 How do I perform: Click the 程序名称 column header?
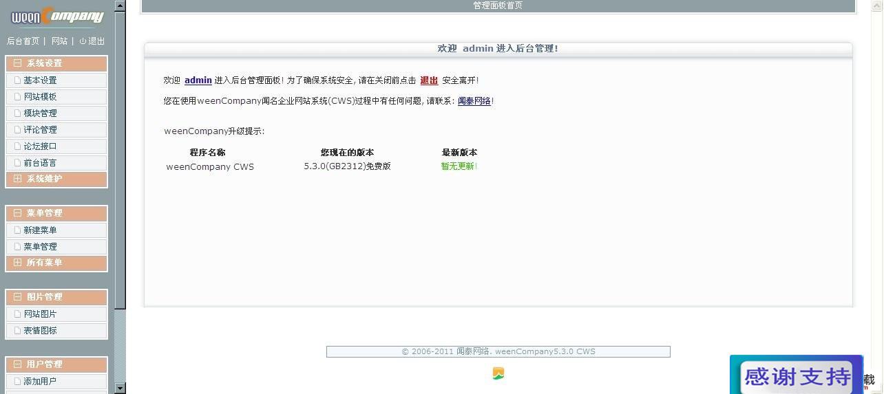pyautogui.click(x=207, y=153)
